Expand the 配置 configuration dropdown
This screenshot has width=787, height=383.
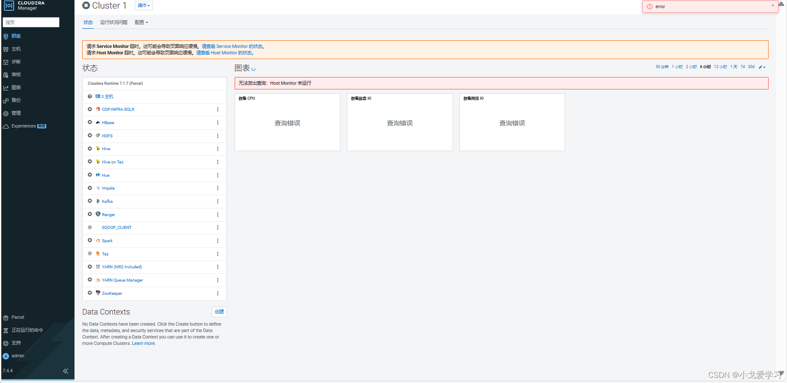click(141, 22)
